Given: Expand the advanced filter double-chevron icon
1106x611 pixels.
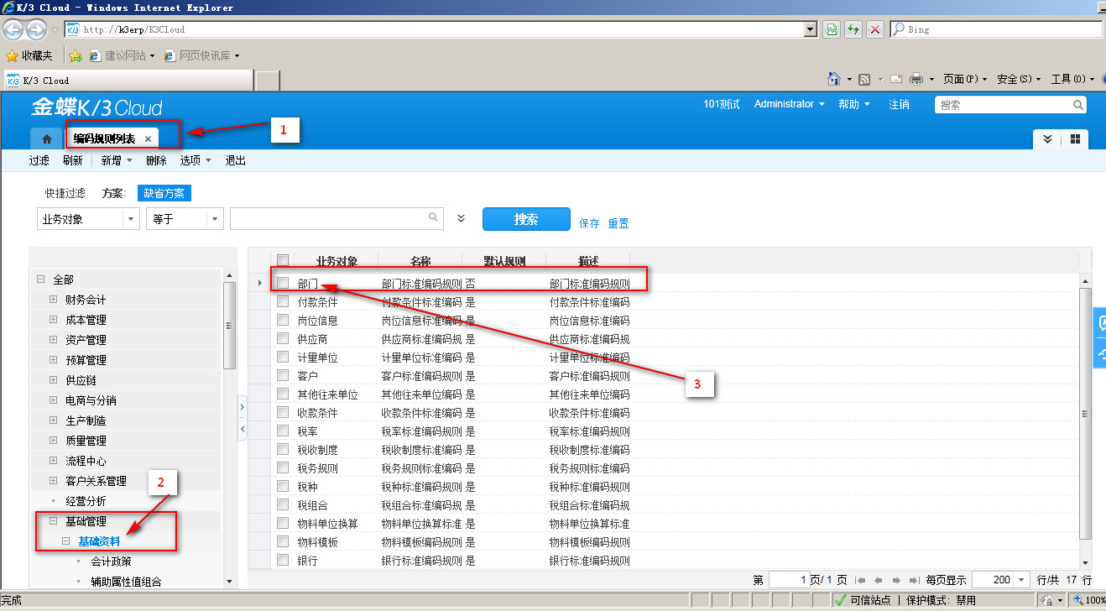Looking at the screenshot, I should (461, 218).
